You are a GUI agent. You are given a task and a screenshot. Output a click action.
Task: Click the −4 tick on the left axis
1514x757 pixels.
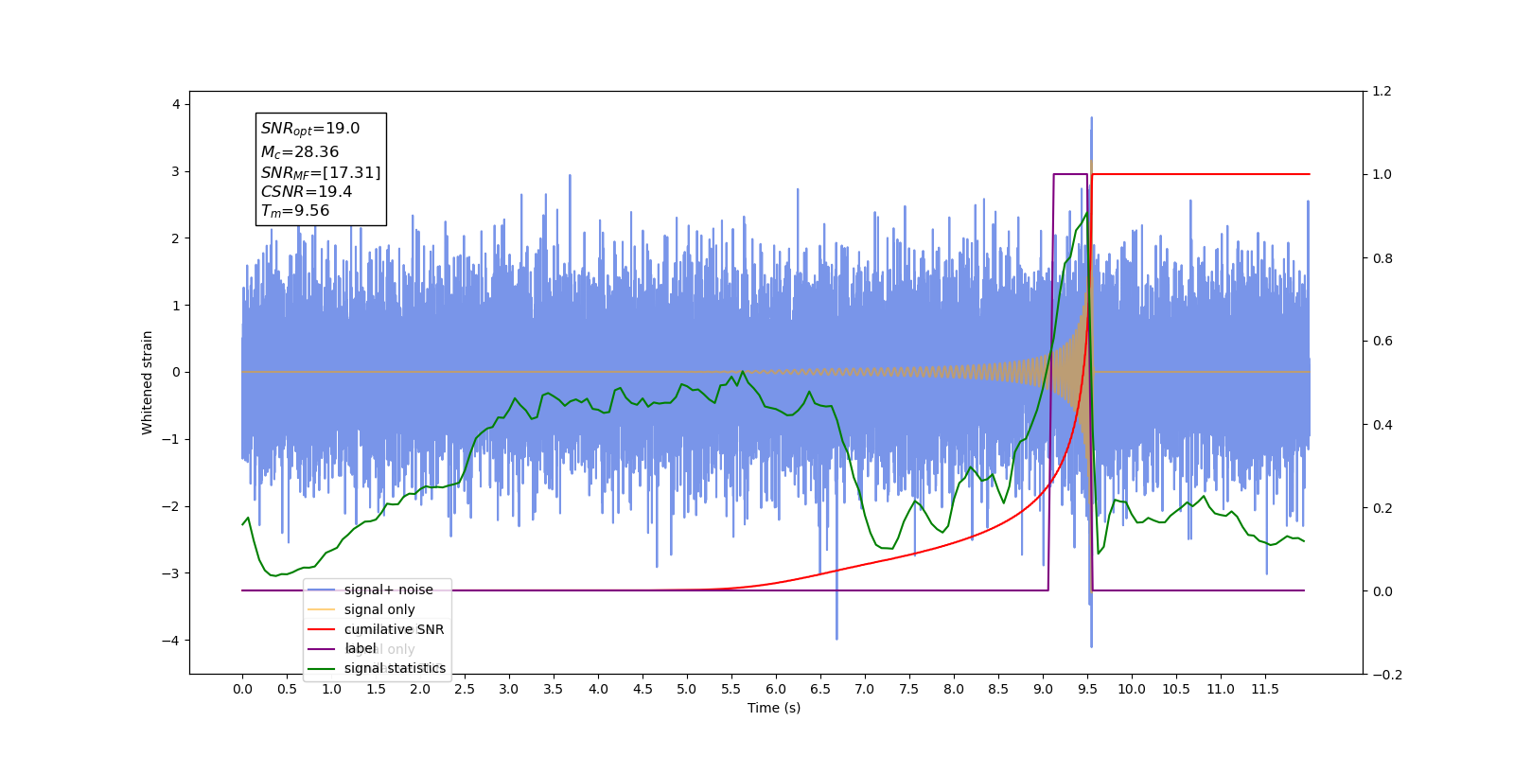(x=171, y=641)
